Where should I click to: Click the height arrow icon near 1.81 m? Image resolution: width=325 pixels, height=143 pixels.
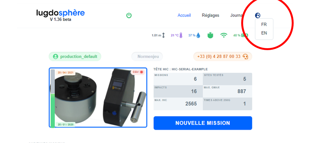pyautogui.click(x=163, y=35)
